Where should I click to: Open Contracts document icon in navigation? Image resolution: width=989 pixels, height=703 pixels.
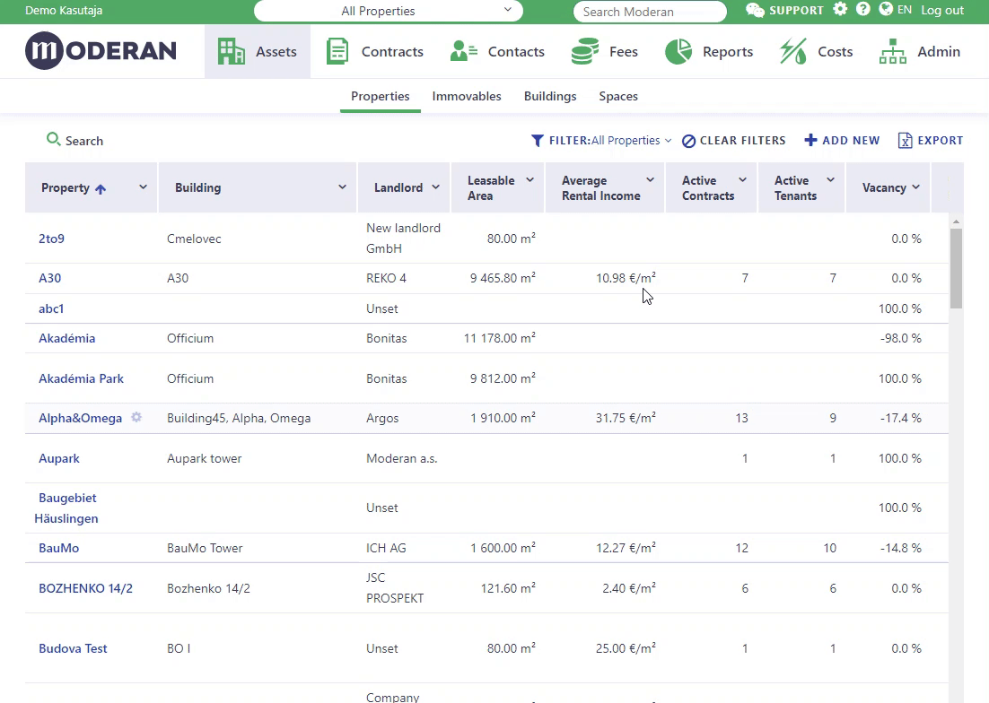tap(337, 52)
